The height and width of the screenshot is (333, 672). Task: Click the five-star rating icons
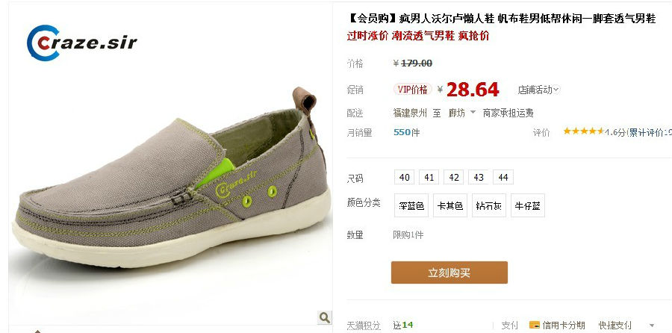coord(583,131)
